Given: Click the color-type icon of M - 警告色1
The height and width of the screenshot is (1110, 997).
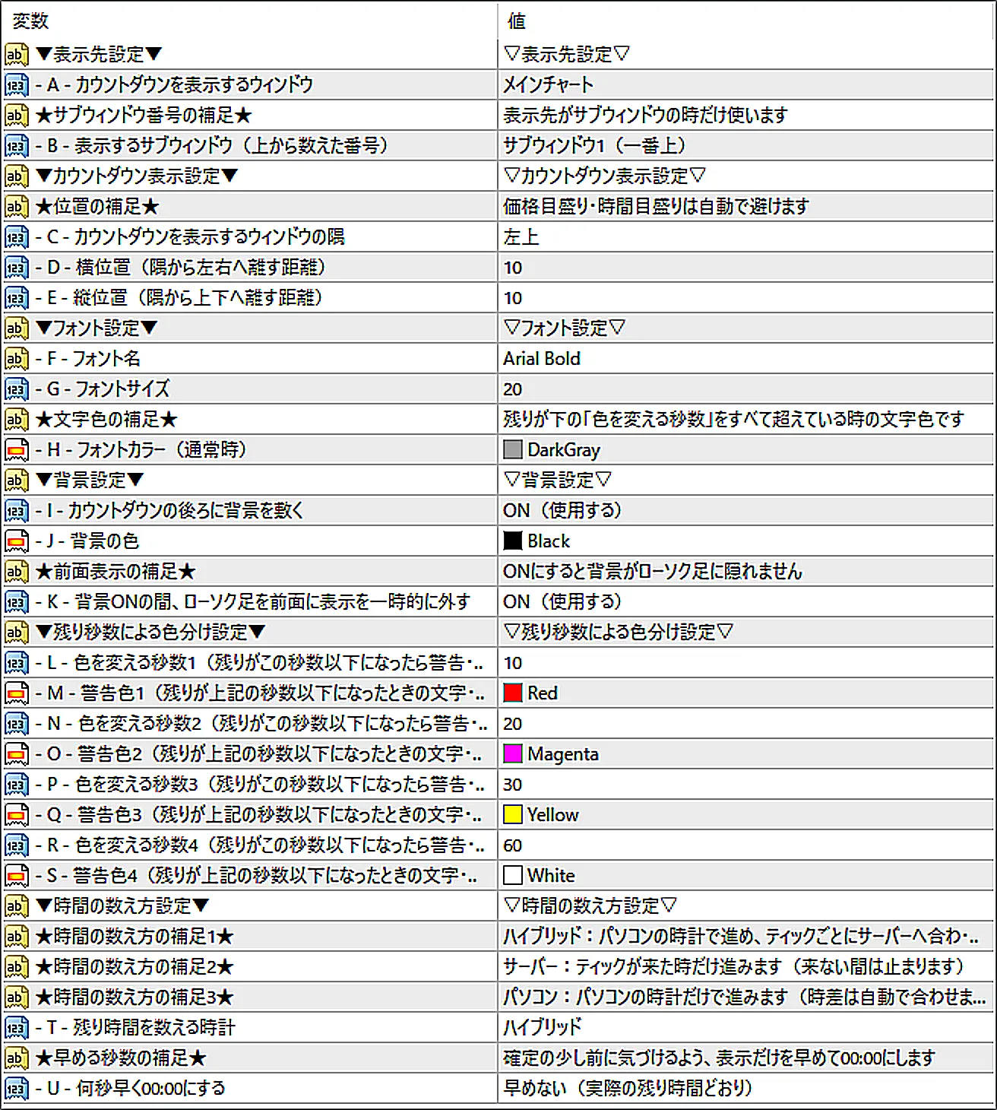Looking at the screenshot, I should [17, 693].
